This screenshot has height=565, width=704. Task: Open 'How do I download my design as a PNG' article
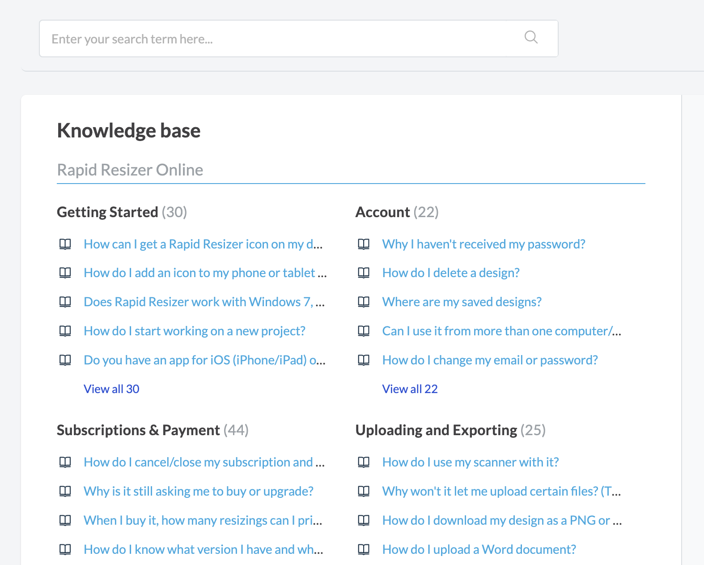coord(502,520)
